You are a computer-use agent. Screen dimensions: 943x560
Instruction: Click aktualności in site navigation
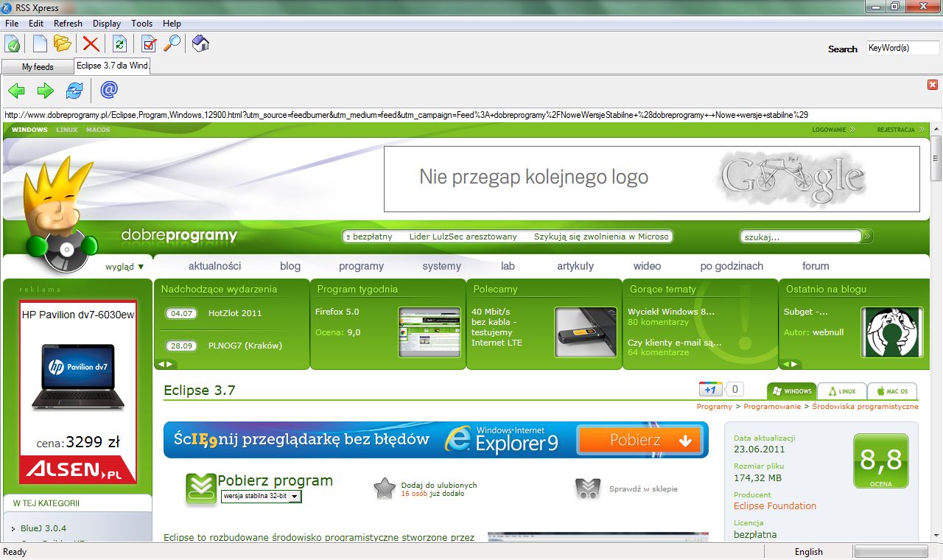pyautogui.click(x=214, y=266)
